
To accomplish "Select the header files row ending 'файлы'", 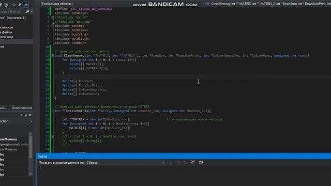I will coord(6,32).
